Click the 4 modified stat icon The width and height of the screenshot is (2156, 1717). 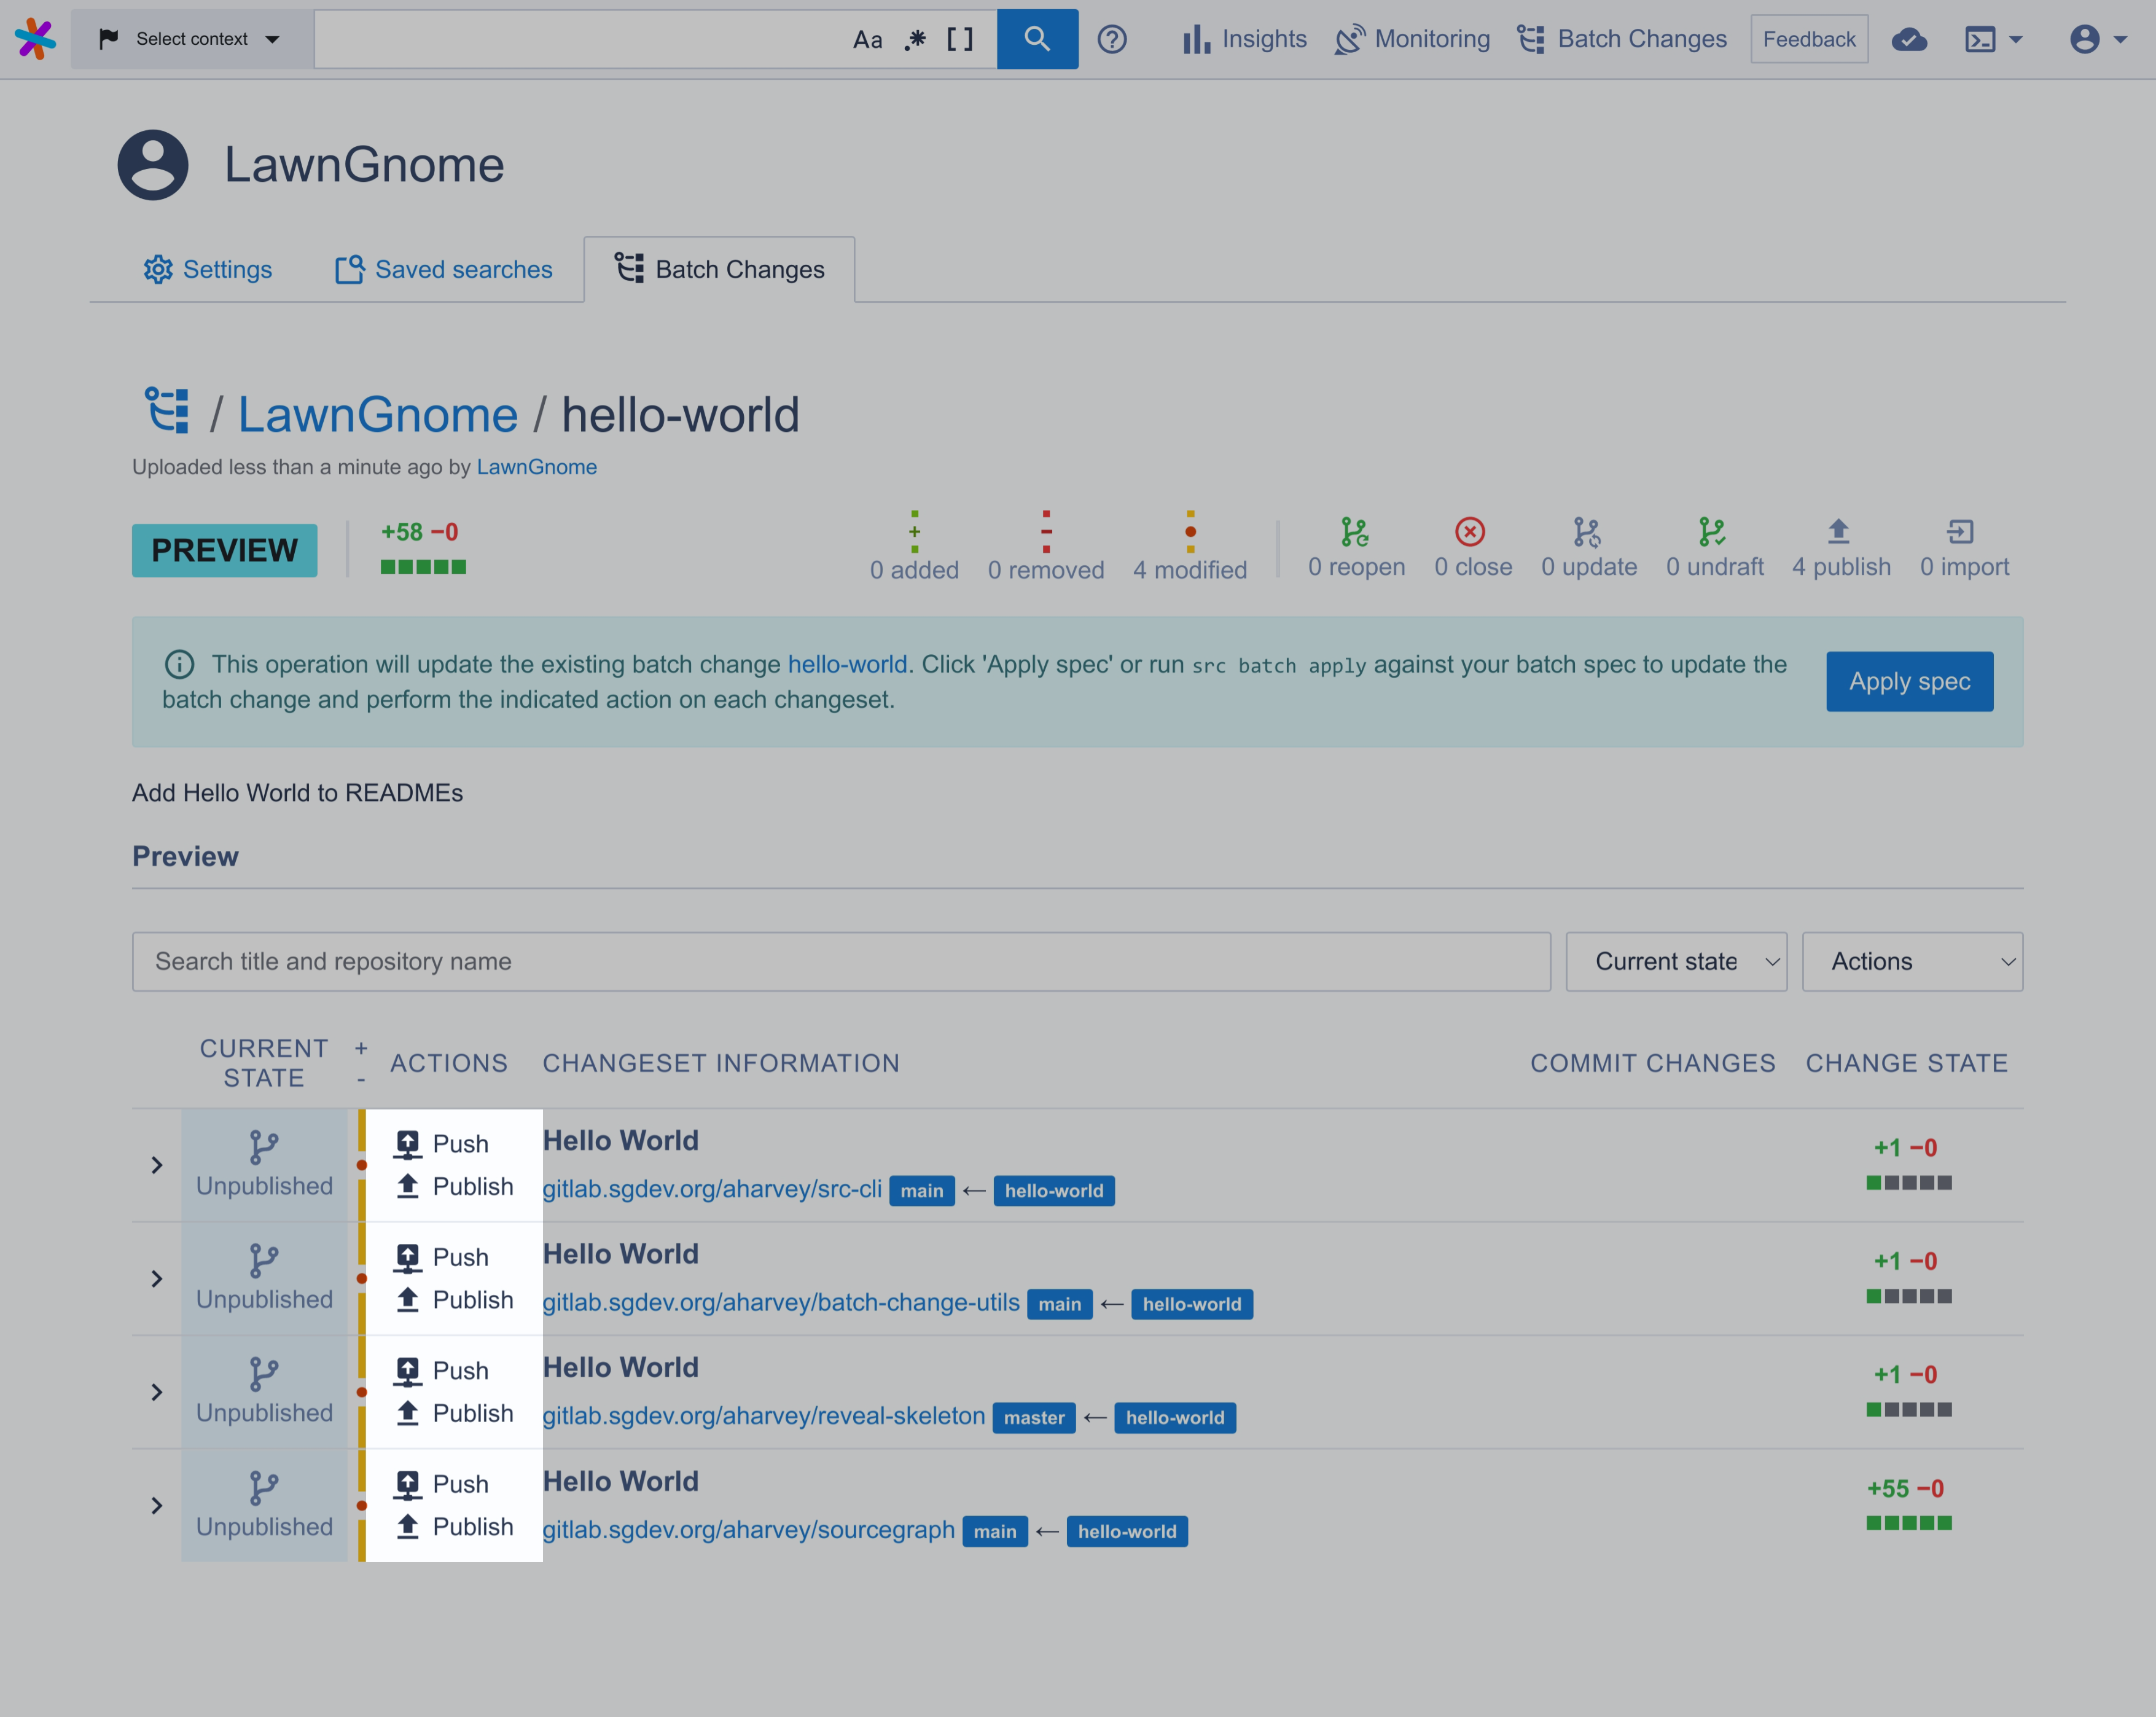[1190, 531]
